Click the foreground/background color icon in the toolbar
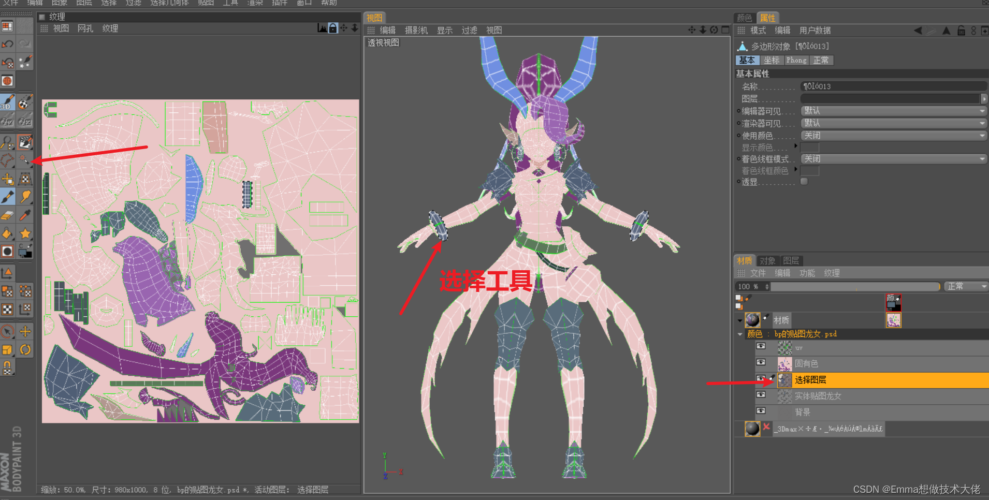 (25, 252)
